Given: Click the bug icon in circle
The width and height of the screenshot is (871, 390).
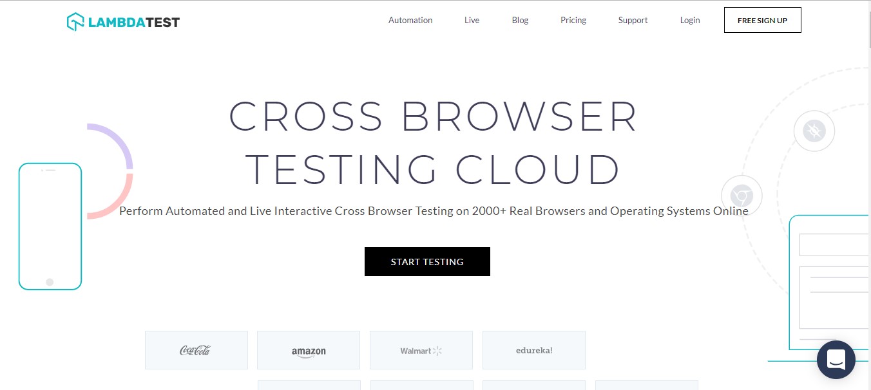Looking at the screenshot, I should point(814,131).
